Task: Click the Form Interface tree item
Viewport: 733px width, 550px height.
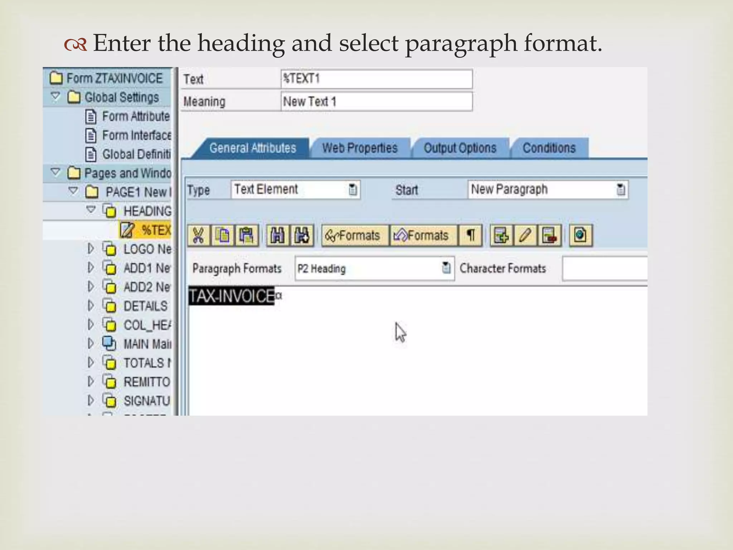Action: [x=136, y=135]
